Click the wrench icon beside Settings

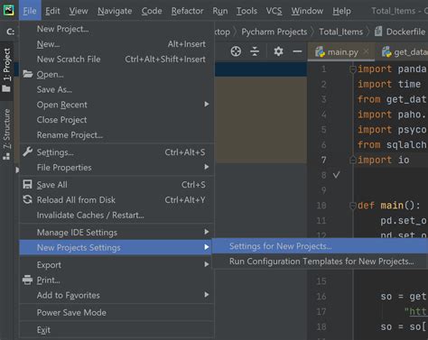tap(28, 152)
